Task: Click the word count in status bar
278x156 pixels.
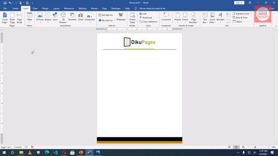Action: coord(18,147)
